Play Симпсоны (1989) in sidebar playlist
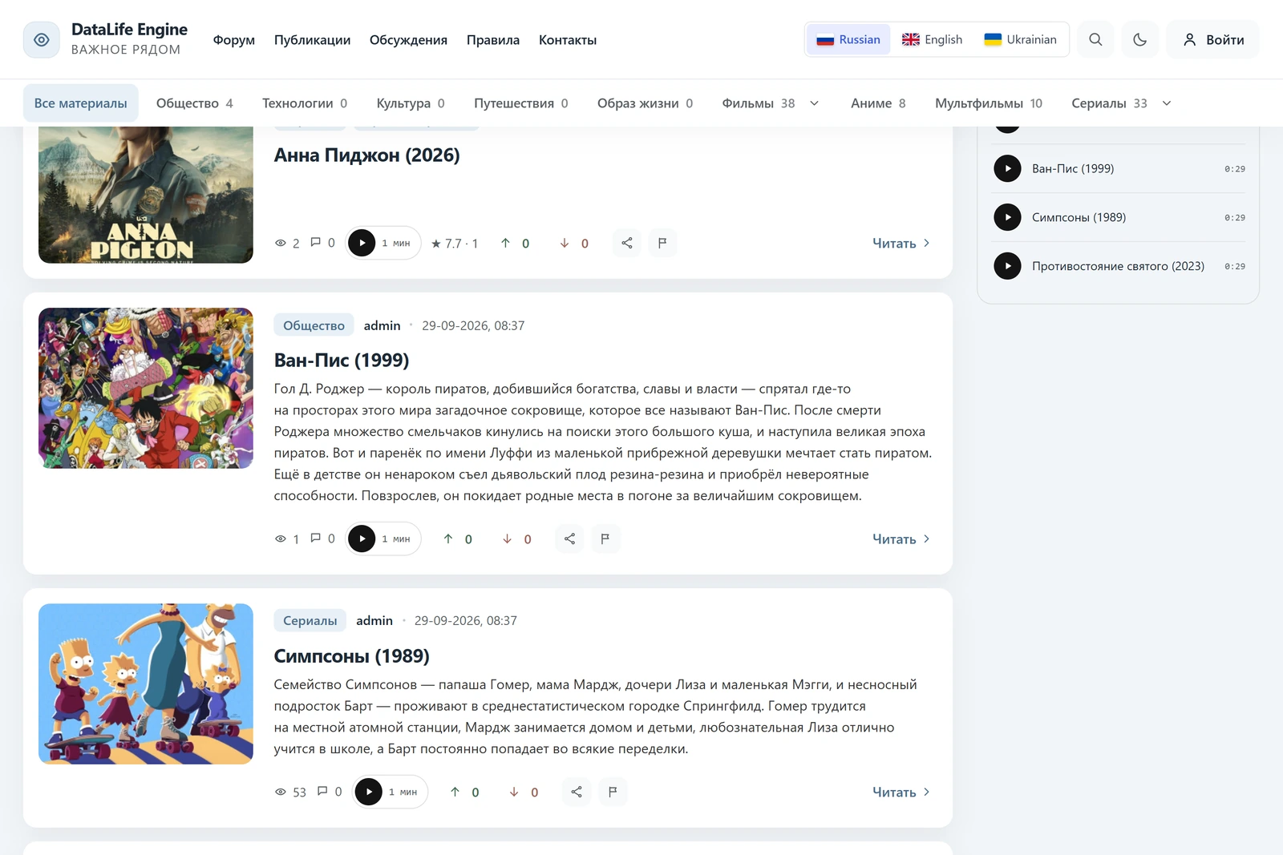 coord(1007,217)
